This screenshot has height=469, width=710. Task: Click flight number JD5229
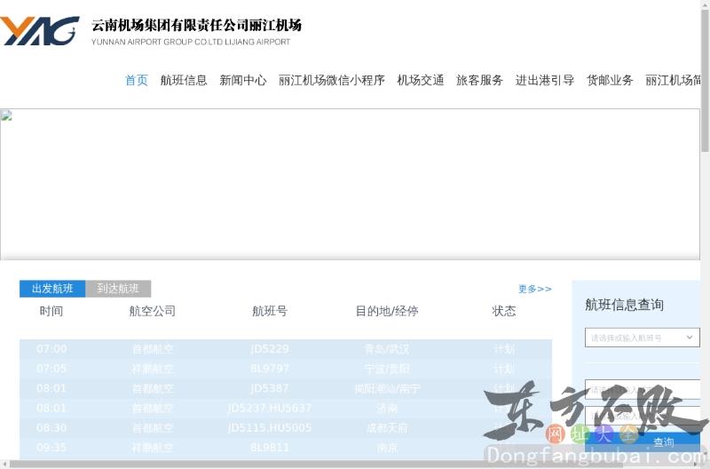click(270, 349)
